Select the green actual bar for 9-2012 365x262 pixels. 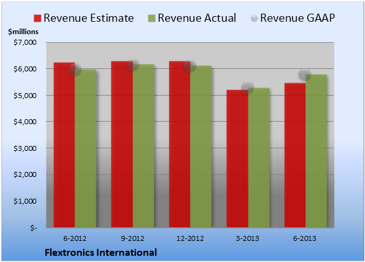[143, 146]
